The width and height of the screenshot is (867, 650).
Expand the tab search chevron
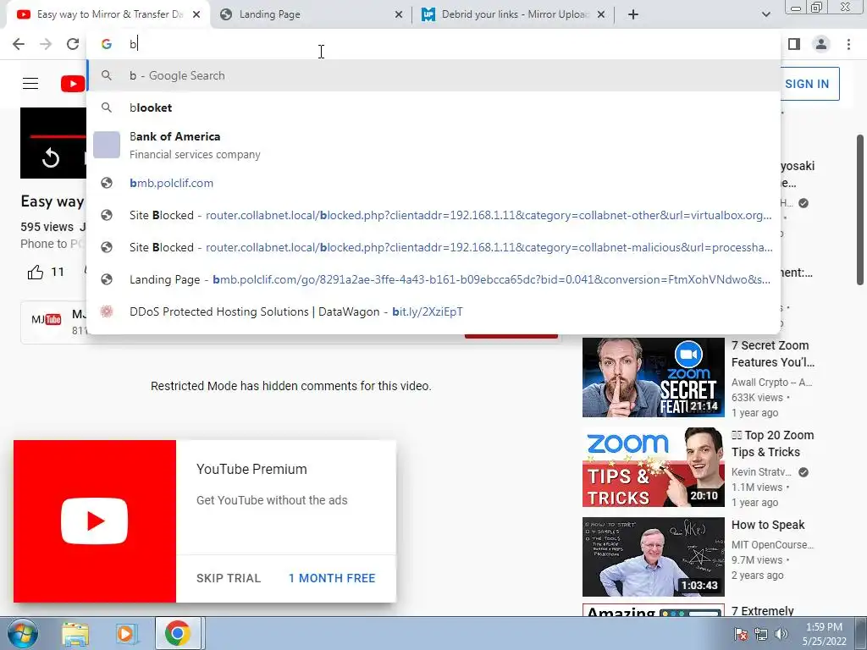tap(765, 14)
